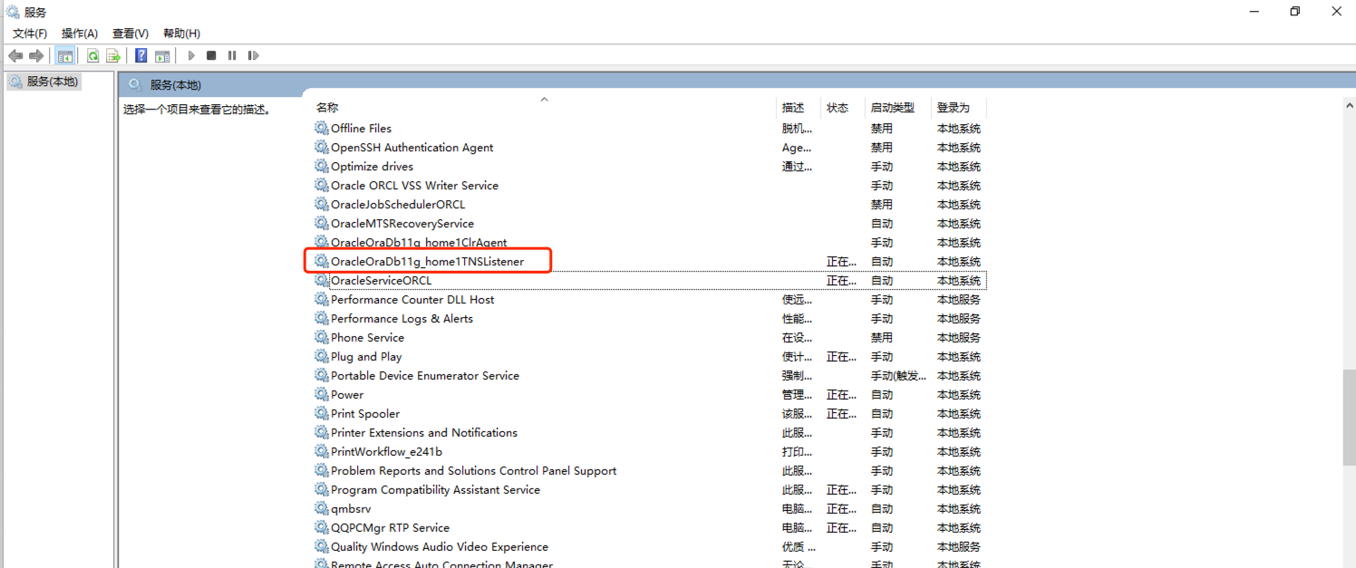Select 服务(本地) in the left tree
The image size is (1356, 568).
point(53,82)
